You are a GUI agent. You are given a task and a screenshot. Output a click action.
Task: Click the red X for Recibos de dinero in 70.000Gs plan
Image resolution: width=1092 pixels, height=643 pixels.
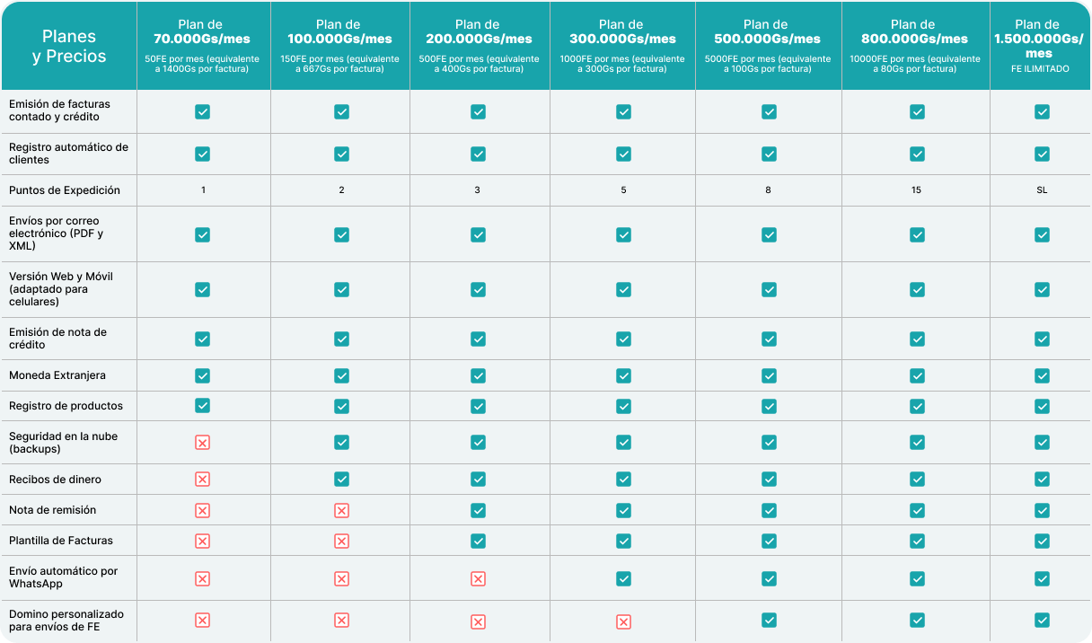tap(203, 480)
